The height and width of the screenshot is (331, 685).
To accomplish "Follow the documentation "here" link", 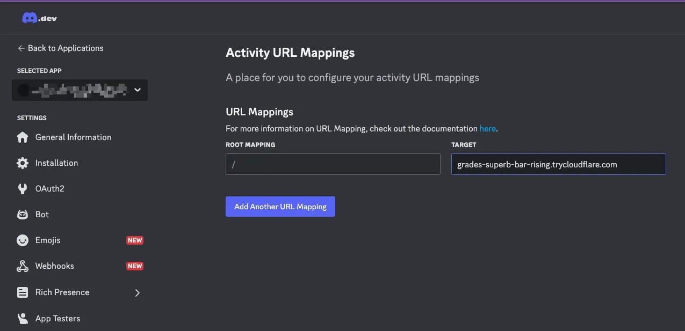I will point(487,129).
